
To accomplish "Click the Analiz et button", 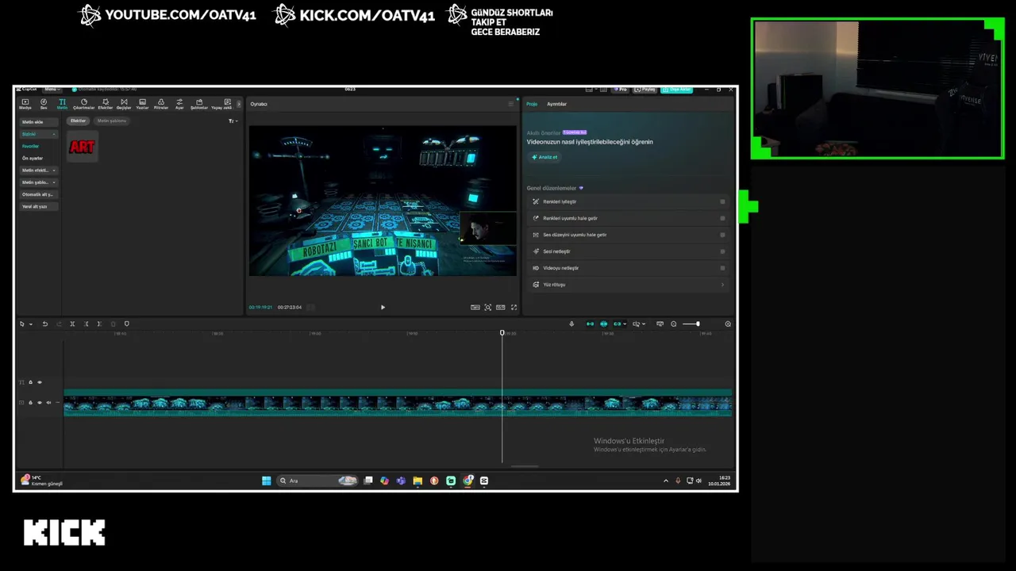I will (x=545, y=157).
